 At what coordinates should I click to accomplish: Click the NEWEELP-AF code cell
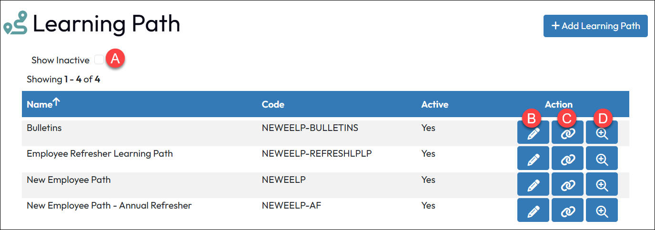point(294,206)
